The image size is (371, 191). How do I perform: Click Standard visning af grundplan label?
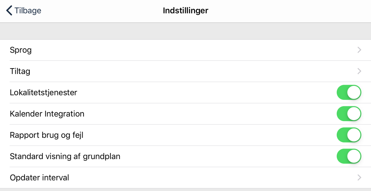65,156
